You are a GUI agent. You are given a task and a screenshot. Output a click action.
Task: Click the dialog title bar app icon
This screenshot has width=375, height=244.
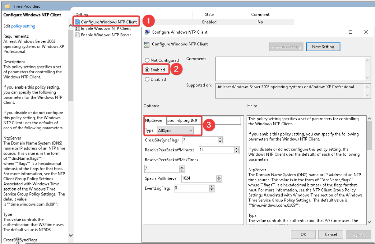(147, 32)
